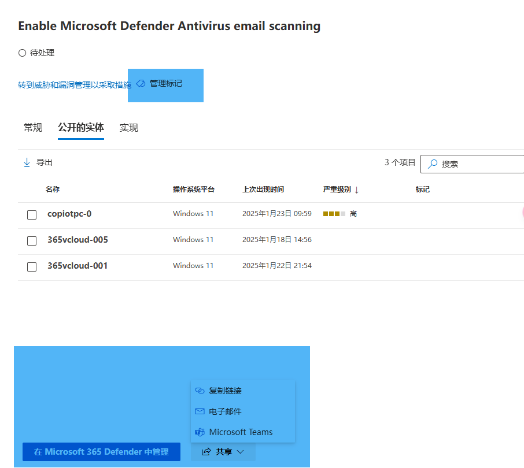
Task: Open the 实现 tab
Action: pyautogui.click(x=128, y=128)
